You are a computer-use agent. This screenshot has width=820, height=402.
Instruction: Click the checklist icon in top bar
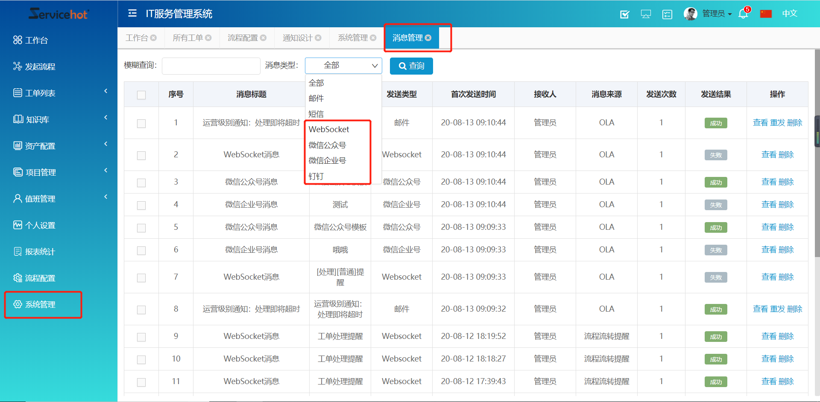(667, 14)
